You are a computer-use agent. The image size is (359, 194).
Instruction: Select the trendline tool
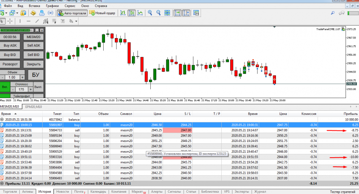tap(37, 21)
